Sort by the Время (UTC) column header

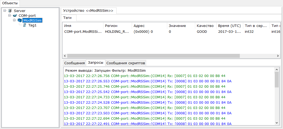point(230,26)
